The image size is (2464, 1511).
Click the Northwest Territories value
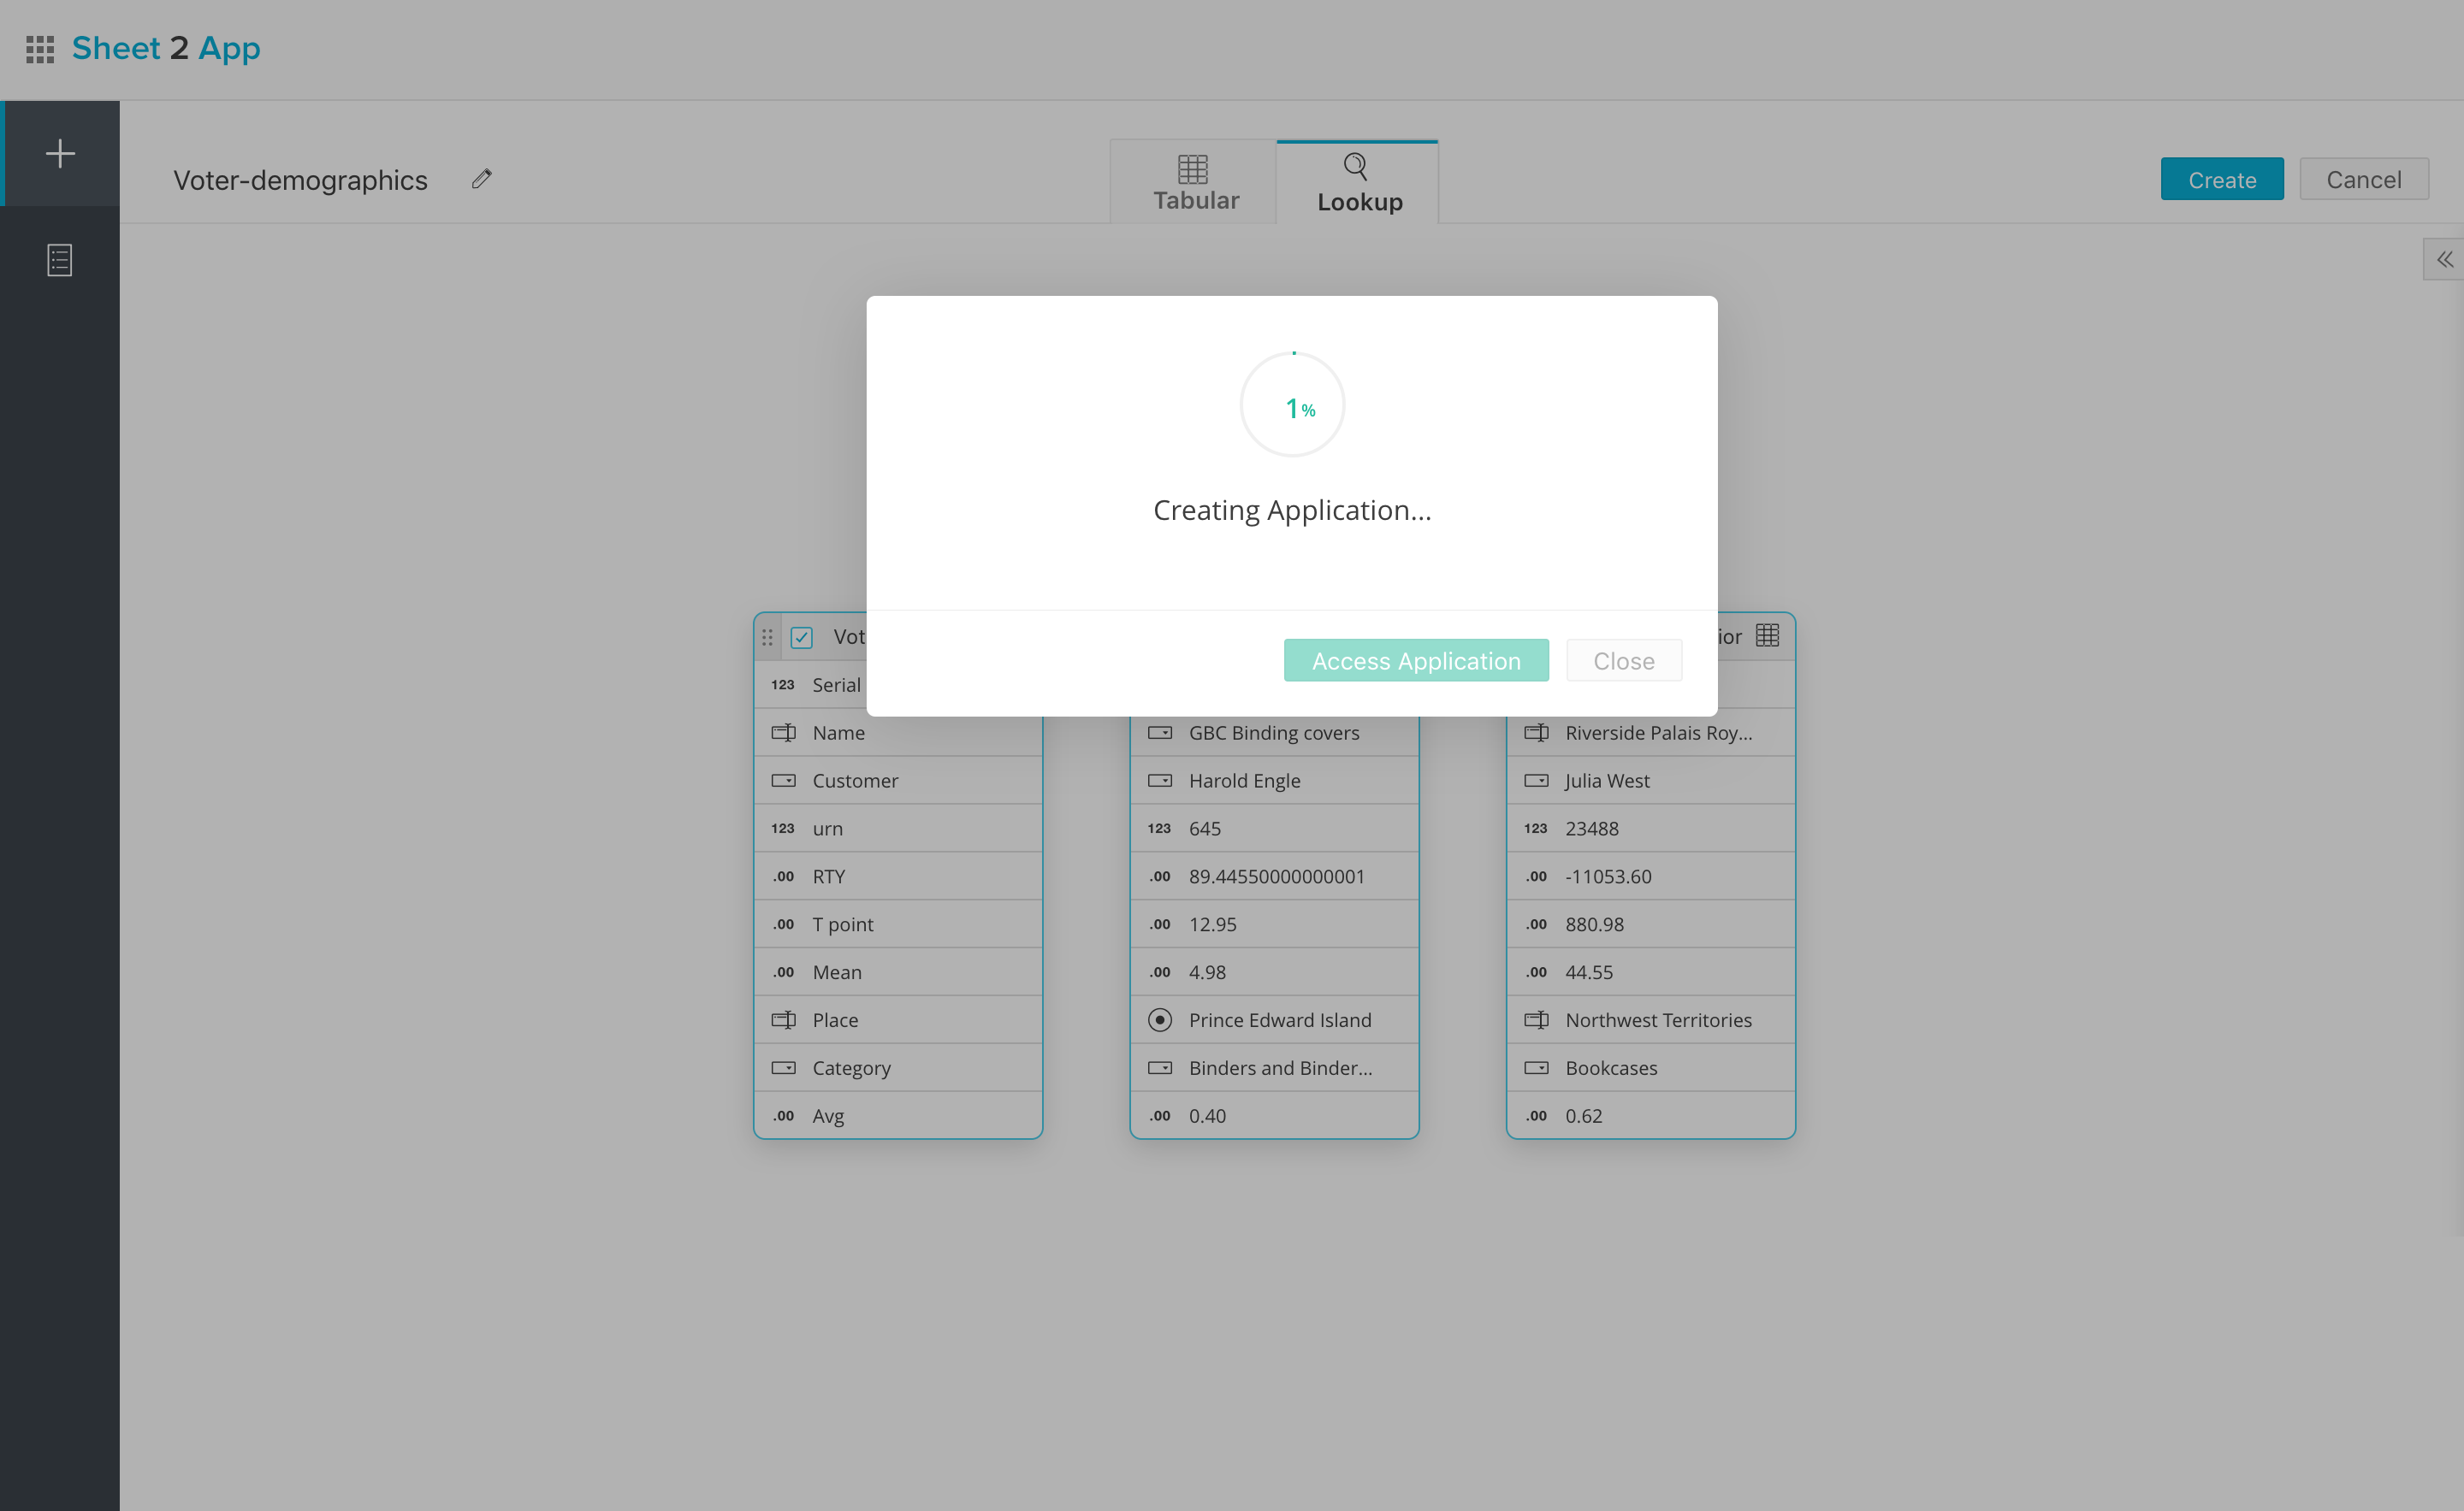[1658, 1020]
